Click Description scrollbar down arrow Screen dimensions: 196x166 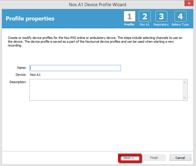coord(184,98)
